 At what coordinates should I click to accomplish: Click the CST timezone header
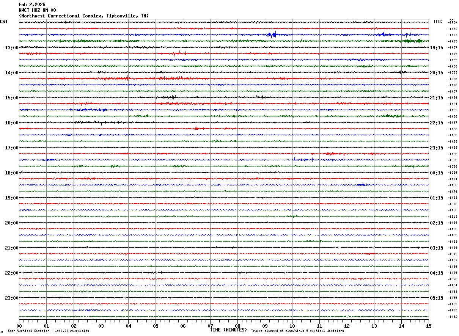tap(4, 22)
